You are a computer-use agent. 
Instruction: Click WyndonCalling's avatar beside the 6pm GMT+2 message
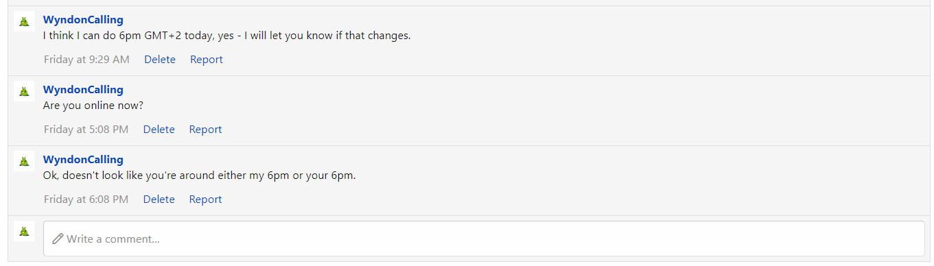[x=24, y=22]
